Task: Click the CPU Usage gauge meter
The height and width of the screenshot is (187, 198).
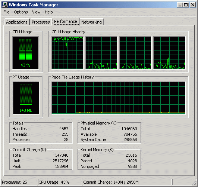Action: click(x=25, y=53)
